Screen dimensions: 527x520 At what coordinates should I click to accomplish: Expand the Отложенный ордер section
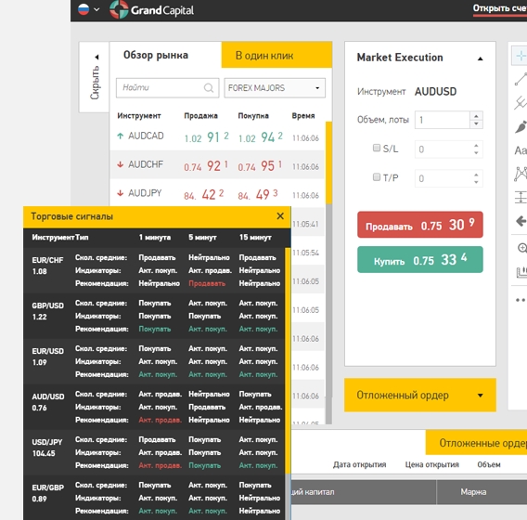click(x=419, y=395)
